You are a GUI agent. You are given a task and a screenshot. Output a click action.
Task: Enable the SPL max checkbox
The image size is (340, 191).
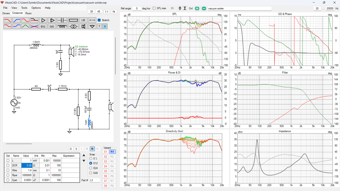(x=154, y=8)
